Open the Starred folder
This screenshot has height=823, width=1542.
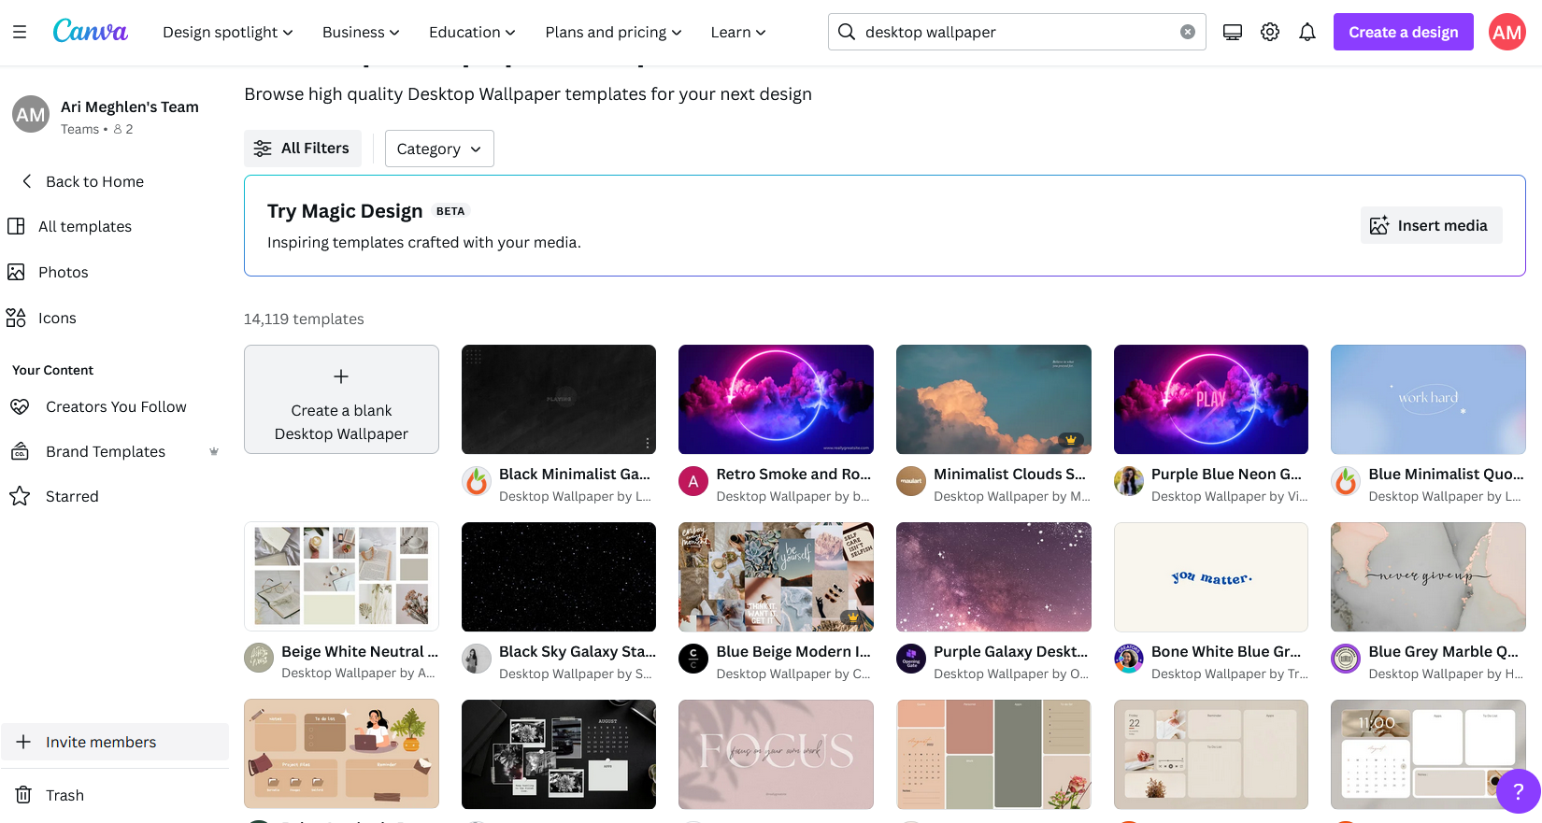pyautogui.click(x=72, y=496)
